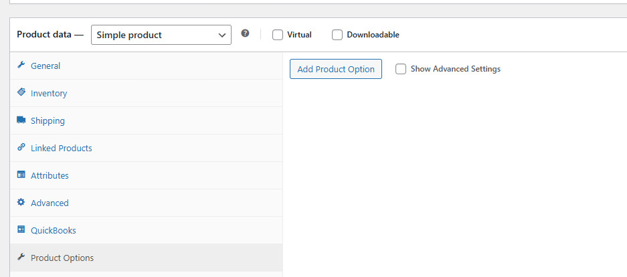Go to the Attributes tab label
627x277 pixels.
pyautogui.click(x=50, y=175)
